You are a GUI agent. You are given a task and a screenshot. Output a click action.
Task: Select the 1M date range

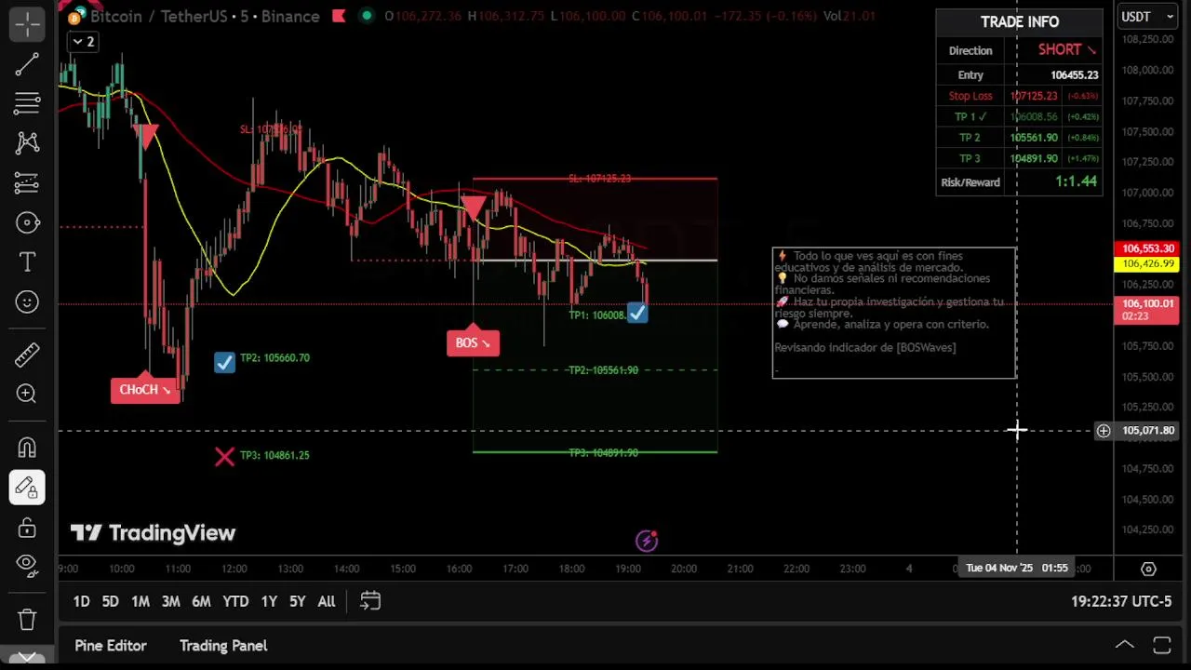pyautogui.click(x=141, y=601)
